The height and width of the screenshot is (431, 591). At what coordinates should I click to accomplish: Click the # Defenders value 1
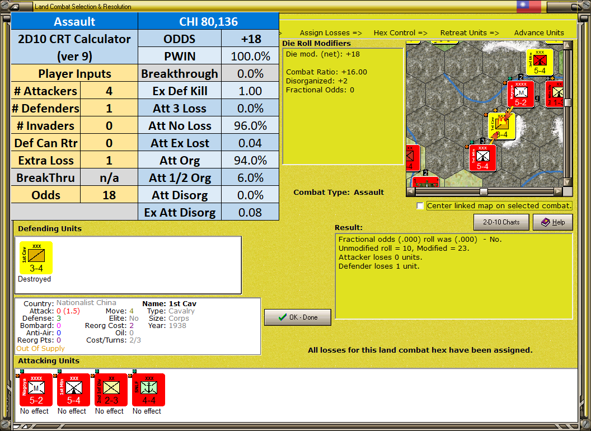[x=109, y=108]
